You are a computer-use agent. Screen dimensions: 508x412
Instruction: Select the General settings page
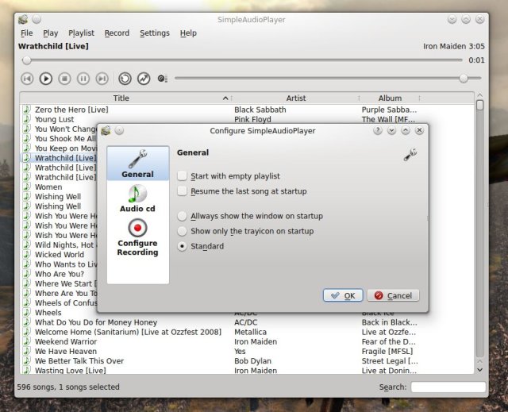coord(137,164)
